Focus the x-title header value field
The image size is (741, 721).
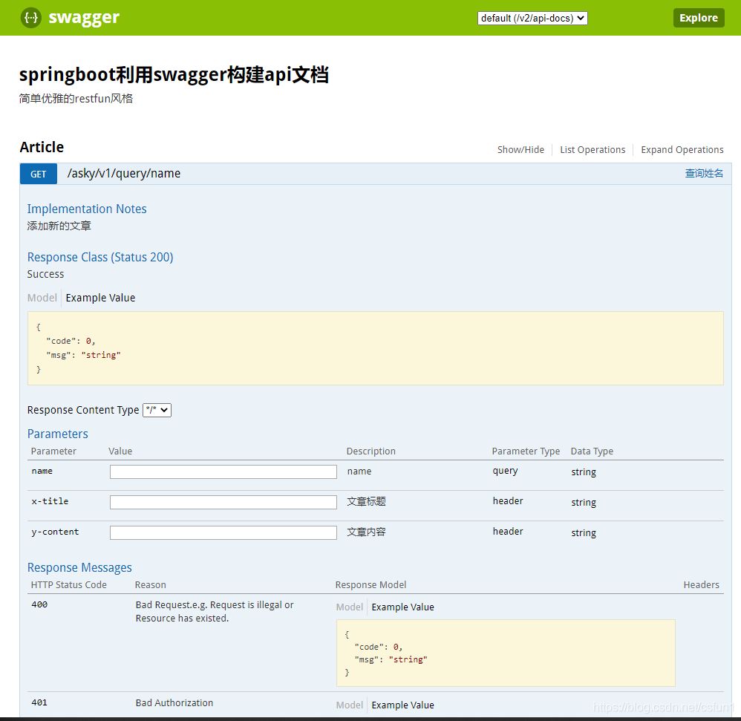tap(223, 502)
